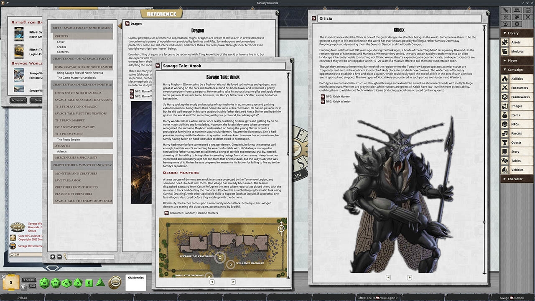Toggle the 1 Action button
Viewport: 535px width, 301px height.
[29, 280]
